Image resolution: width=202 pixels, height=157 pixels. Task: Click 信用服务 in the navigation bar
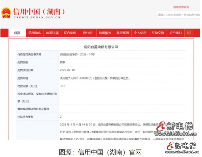coord(105,33)
